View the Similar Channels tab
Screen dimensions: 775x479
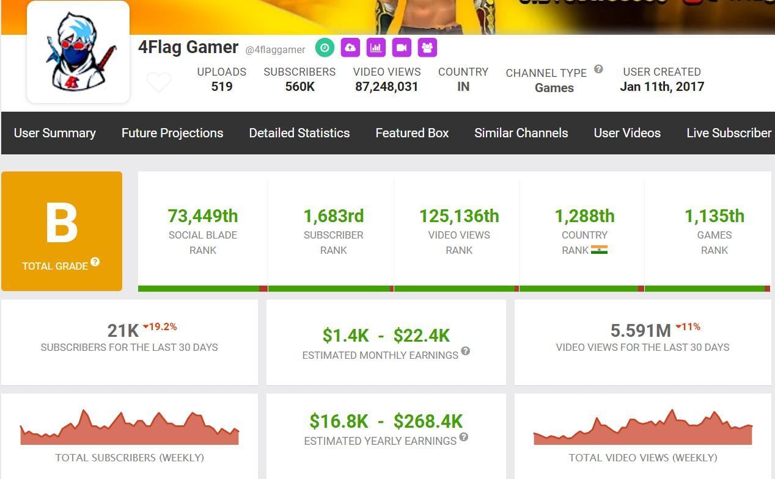521,133
